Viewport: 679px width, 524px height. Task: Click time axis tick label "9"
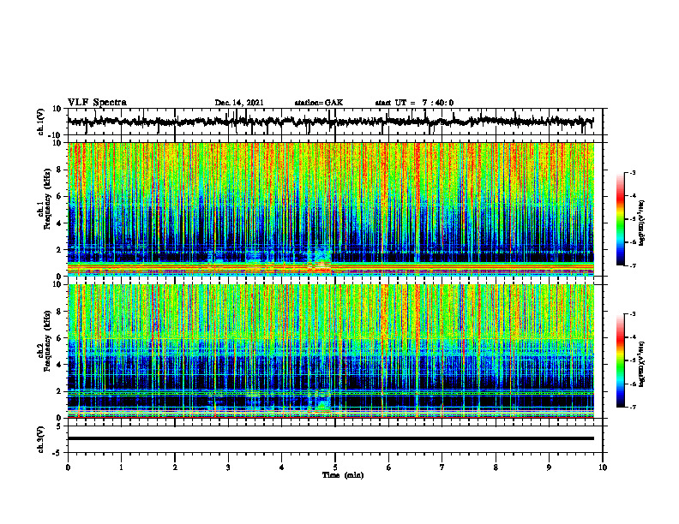(549, 467)
